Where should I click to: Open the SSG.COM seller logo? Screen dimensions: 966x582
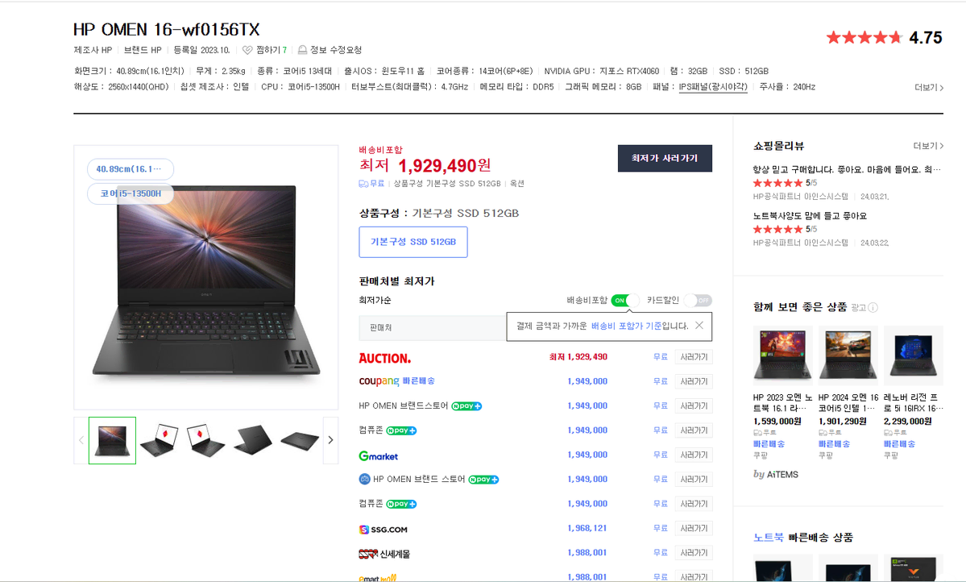383,530
